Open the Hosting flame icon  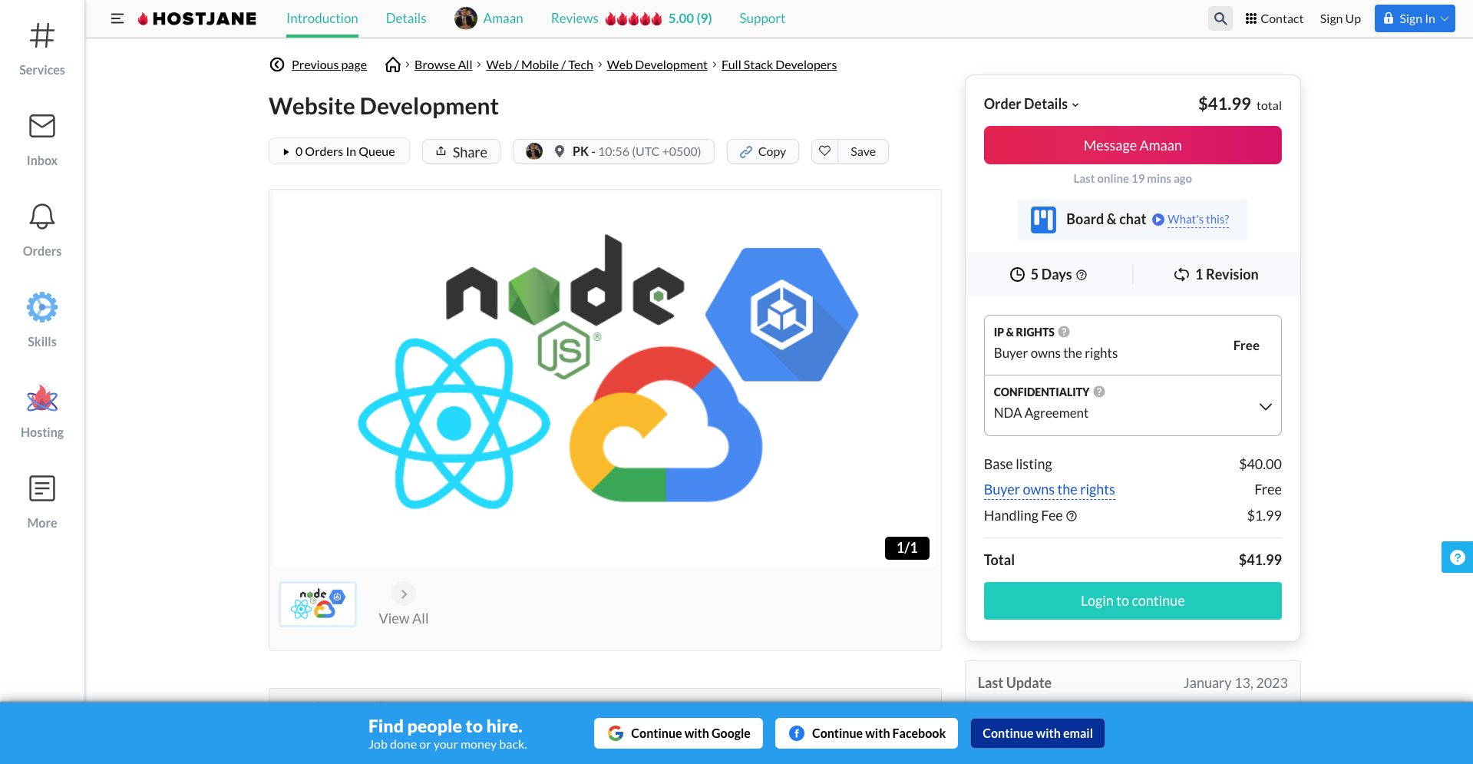coord(42,398)
